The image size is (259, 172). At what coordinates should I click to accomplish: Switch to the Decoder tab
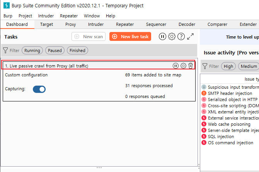[187, 24]
